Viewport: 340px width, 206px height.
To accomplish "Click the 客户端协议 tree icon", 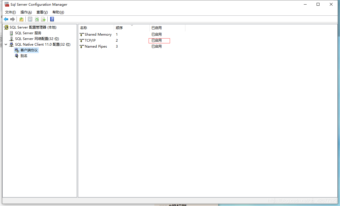I will pyautogui.click(x=17, y=50).
